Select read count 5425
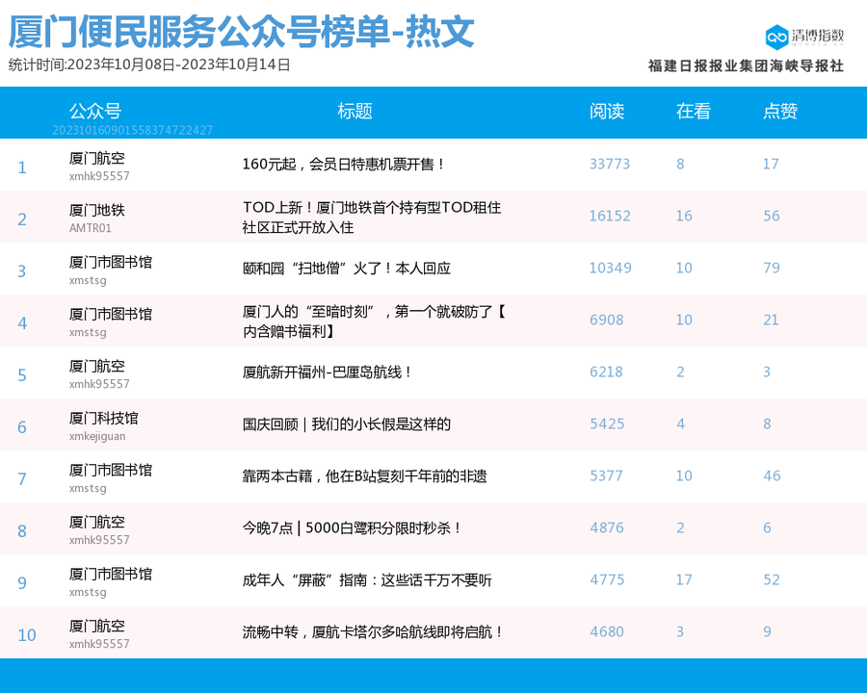Screen dimensions: 867x693 [x=607, y=423]
